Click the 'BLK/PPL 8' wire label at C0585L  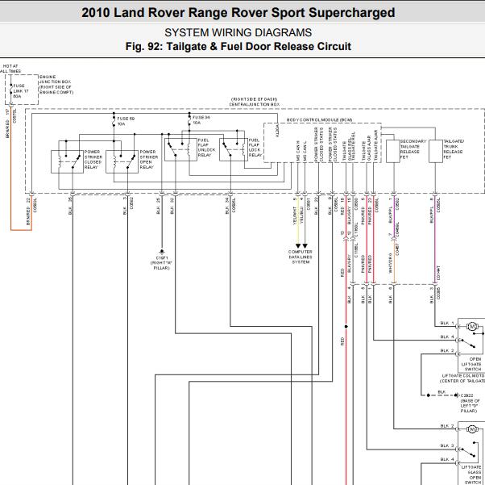(x=432, y=210)
